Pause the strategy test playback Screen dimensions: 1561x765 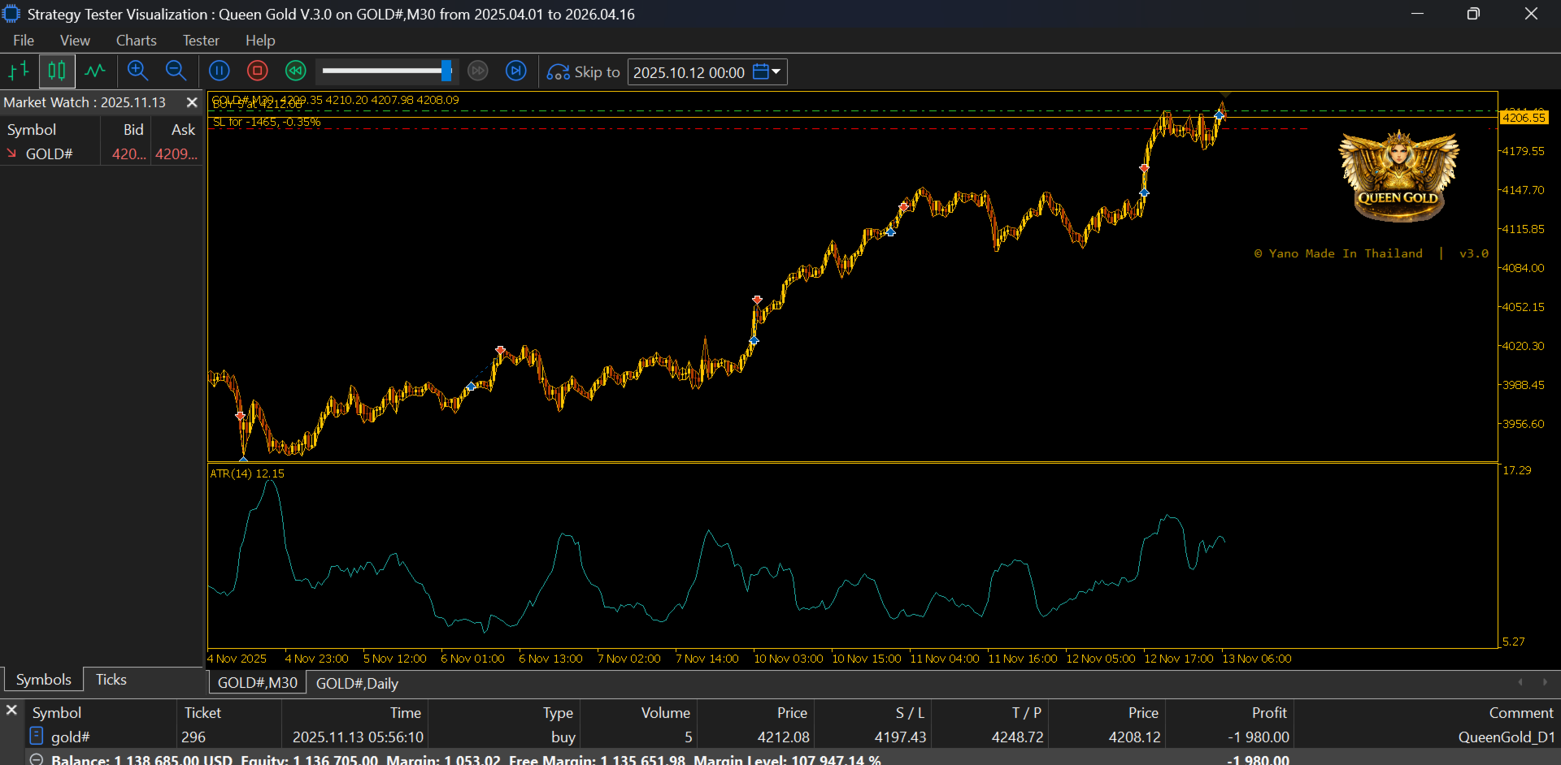pos(220,71)
